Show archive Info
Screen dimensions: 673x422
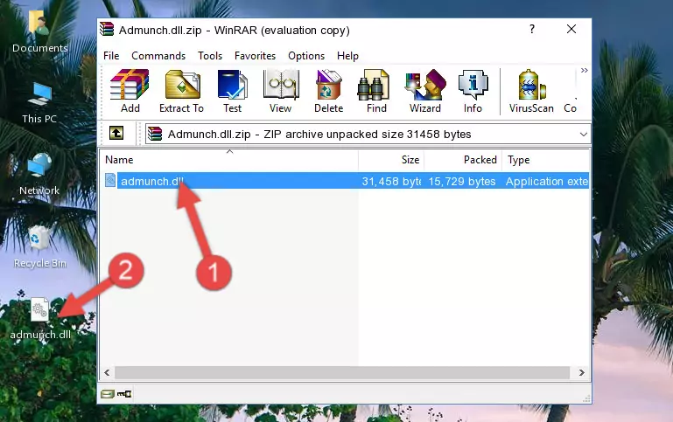[473, 91]
